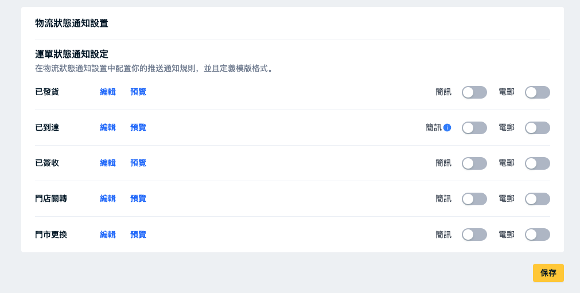The height and width of the screenshot is (293, 580).
Task: Preview the 門市更換 notification template
Action: 138,235
